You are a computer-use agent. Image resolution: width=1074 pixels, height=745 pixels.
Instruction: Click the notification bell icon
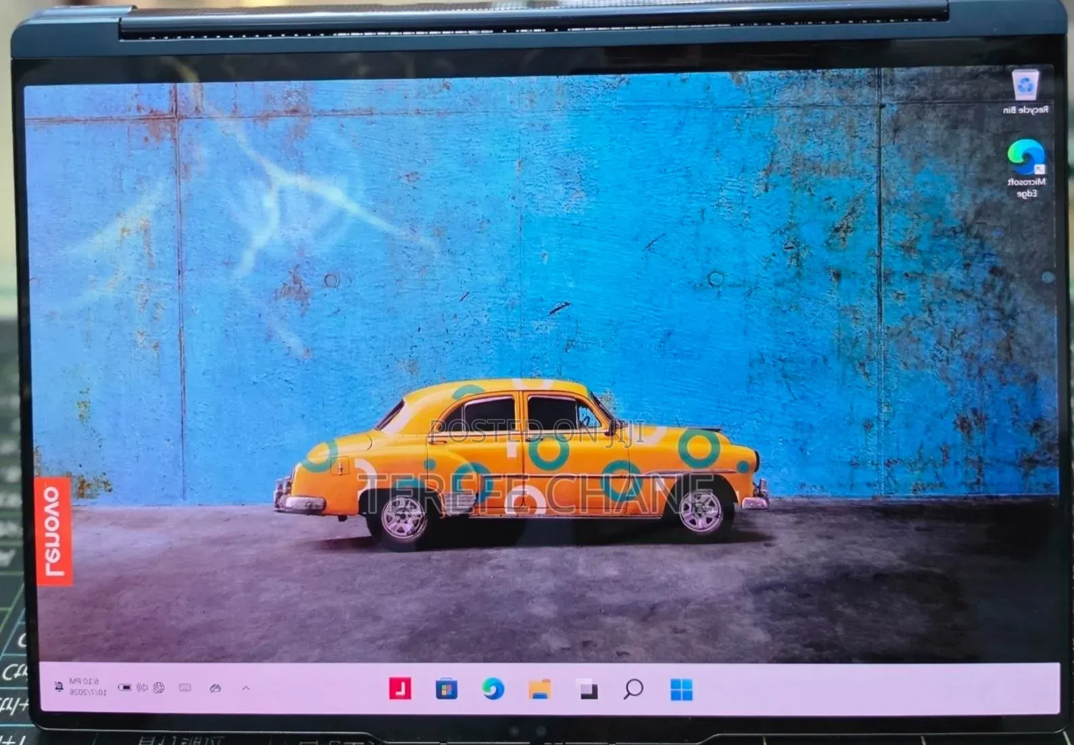pyautogui.click(x=59, y=687)
